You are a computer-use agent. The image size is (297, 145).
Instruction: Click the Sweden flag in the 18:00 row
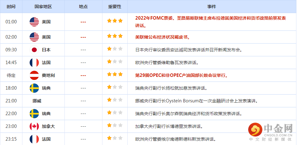34,88
